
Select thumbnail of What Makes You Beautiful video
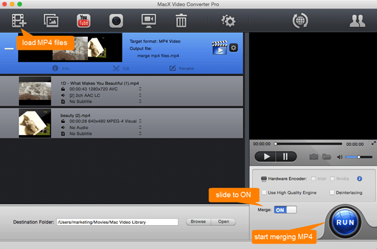pos(35,91)
